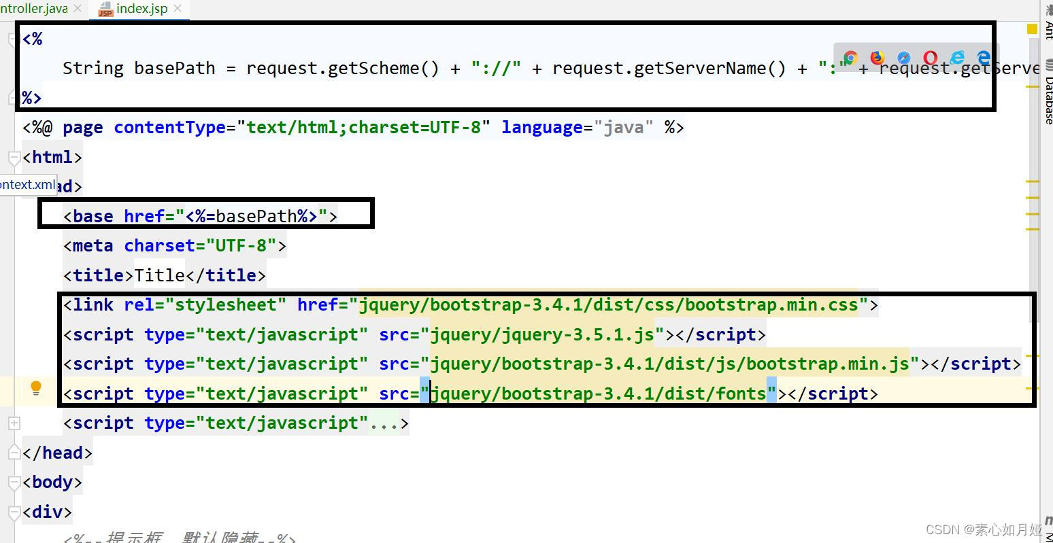Click the </head> closing tag
The width and height of the screenshot is (1053, 543).
point(57,453)
